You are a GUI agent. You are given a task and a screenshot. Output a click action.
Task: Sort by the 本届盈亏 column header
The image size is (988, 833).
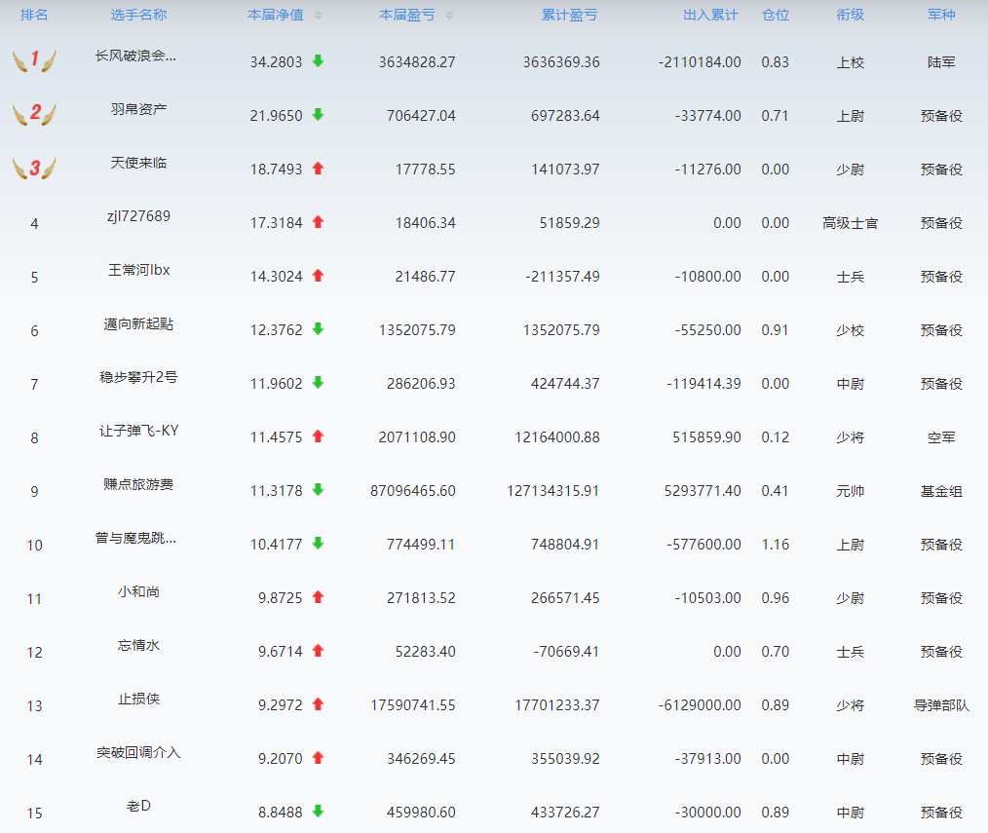(x=407, y=16)
